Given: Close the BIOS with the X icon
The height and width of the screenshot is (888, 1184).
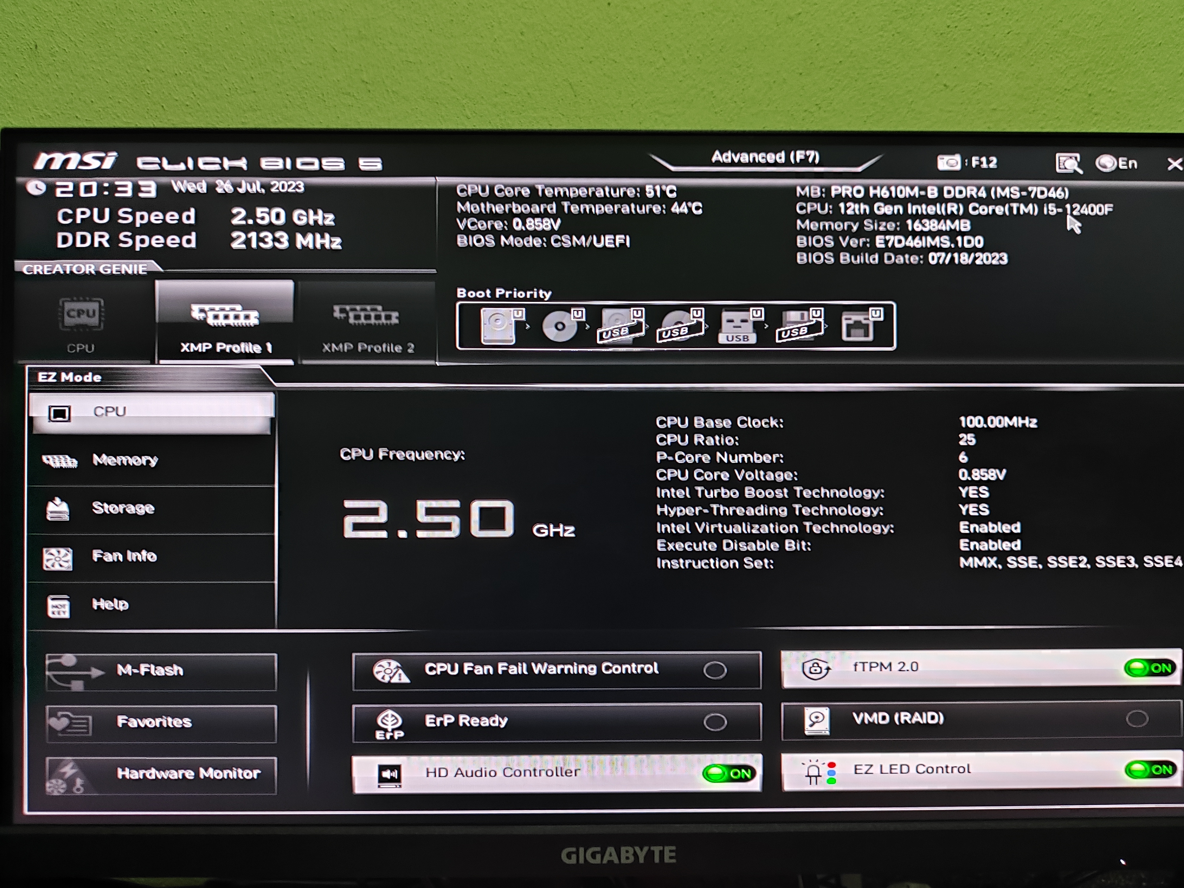Looking at the screenshot, I should pos(1175,164).
